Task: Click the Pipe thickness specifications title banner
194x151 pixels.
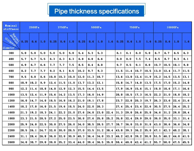Action: point(97,11)
